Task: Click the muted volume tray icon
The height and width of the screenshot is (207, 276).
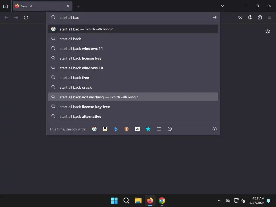Action: tap(243, 201)
